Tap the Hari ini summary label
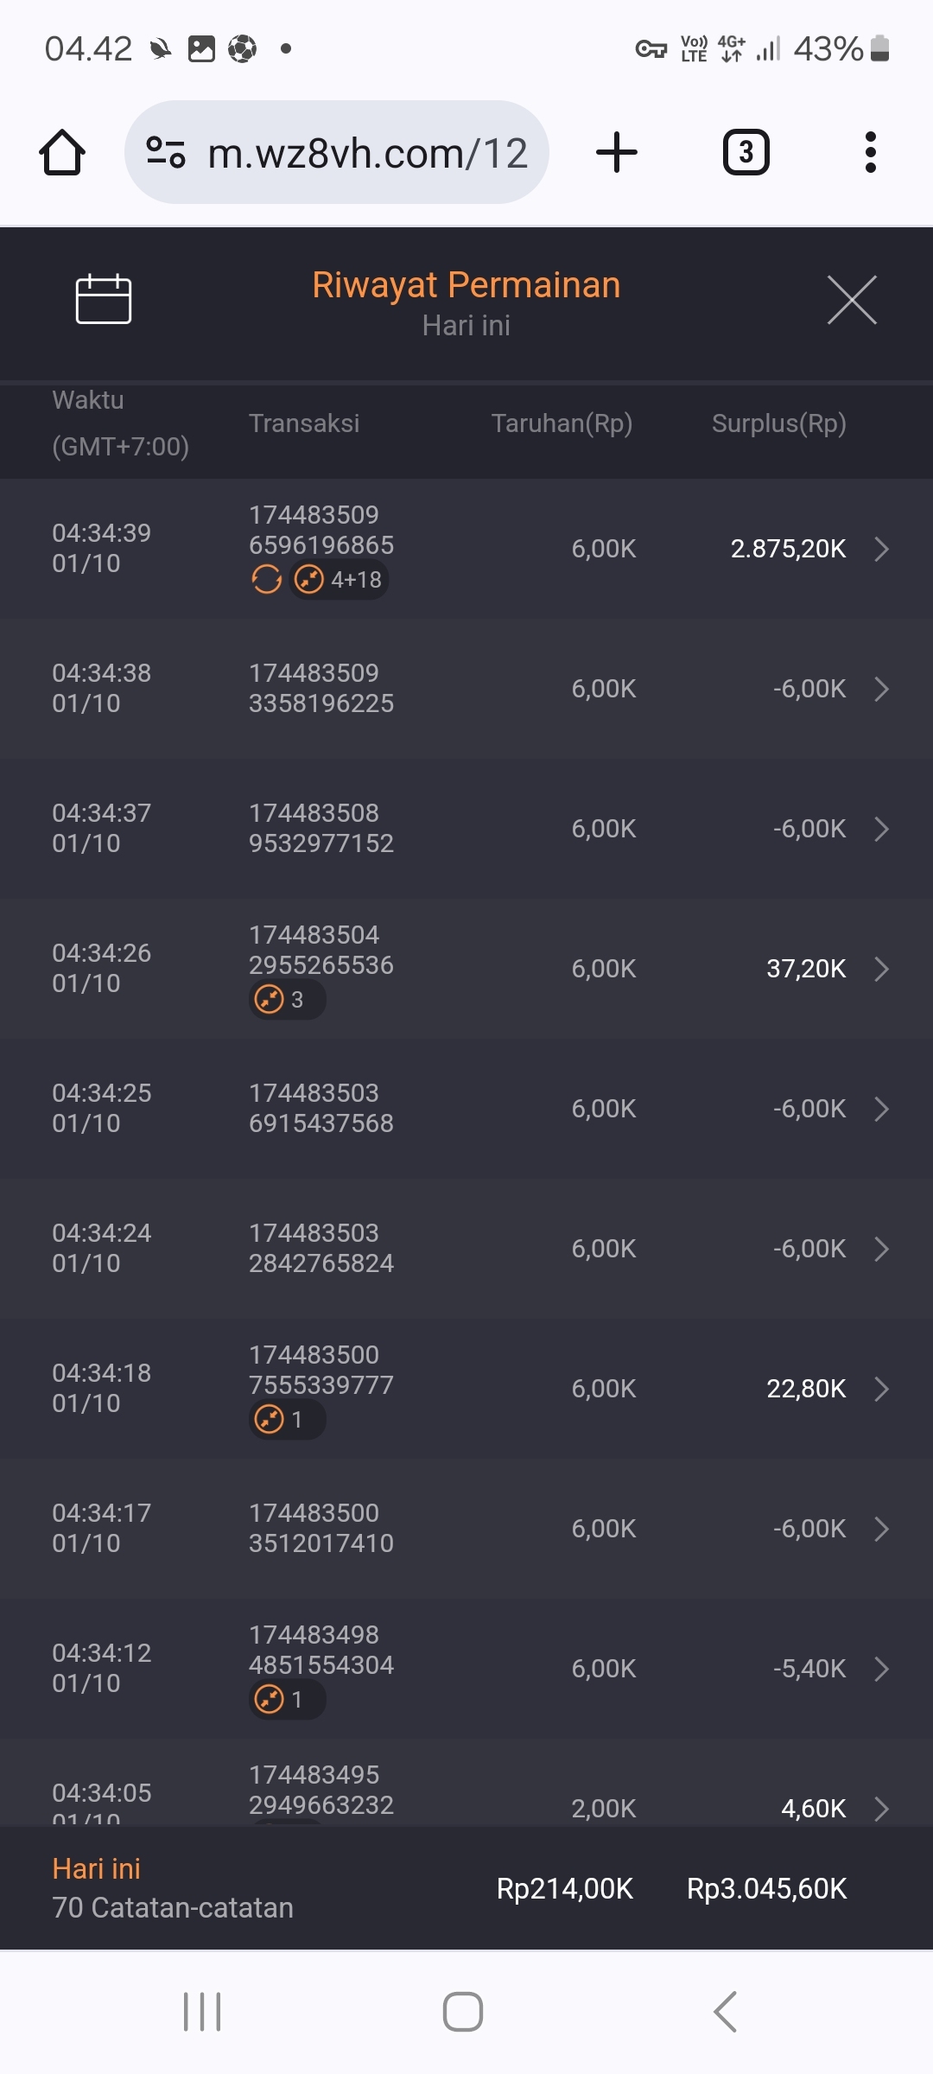The height and width of the screenshot is (2074, 933). [x=96, y=1868]
